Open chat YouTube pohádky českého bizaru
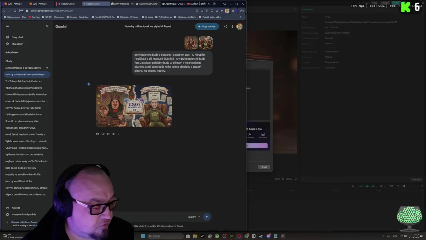426x240 pixels. point(24,81)
